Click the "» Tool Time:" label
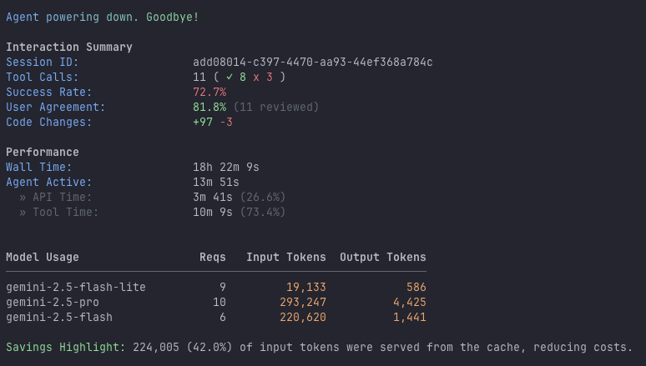 point(59,213)
